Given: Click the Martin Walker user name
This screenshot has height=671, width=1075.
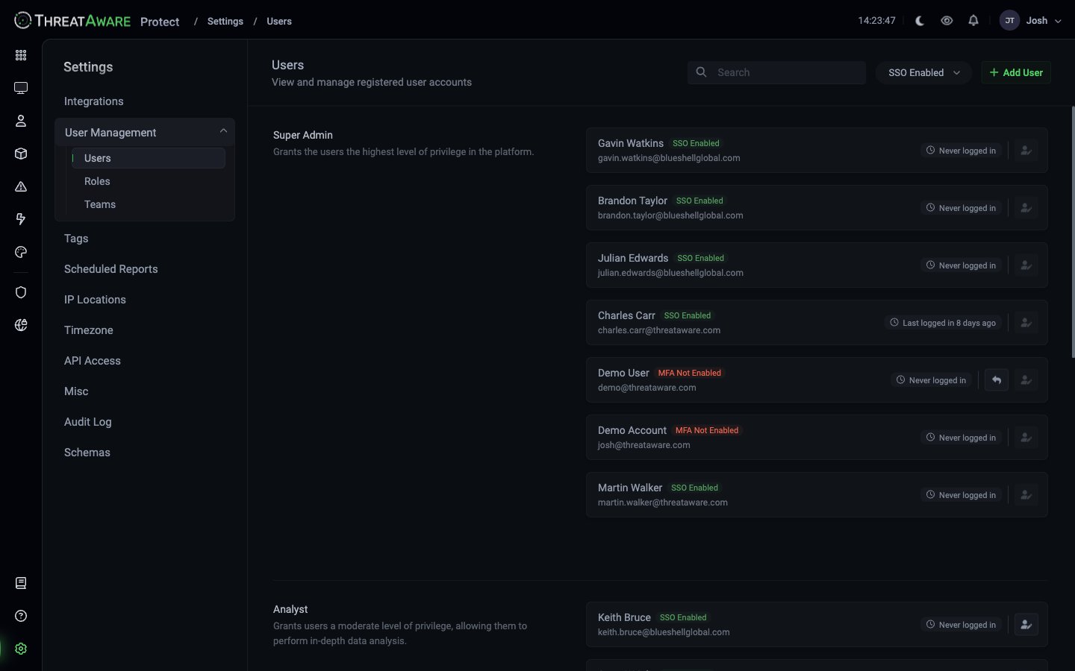Looking at the screenshot, I should coord(630,488).
